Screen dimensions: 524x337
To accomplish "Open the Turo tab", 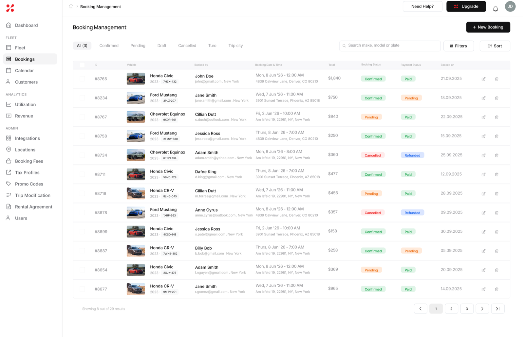I will [212, 45].
